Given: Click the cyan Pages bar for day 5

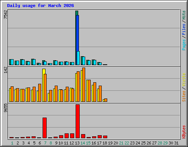Looking at the screenshot, I should click(x=34, y=62).
